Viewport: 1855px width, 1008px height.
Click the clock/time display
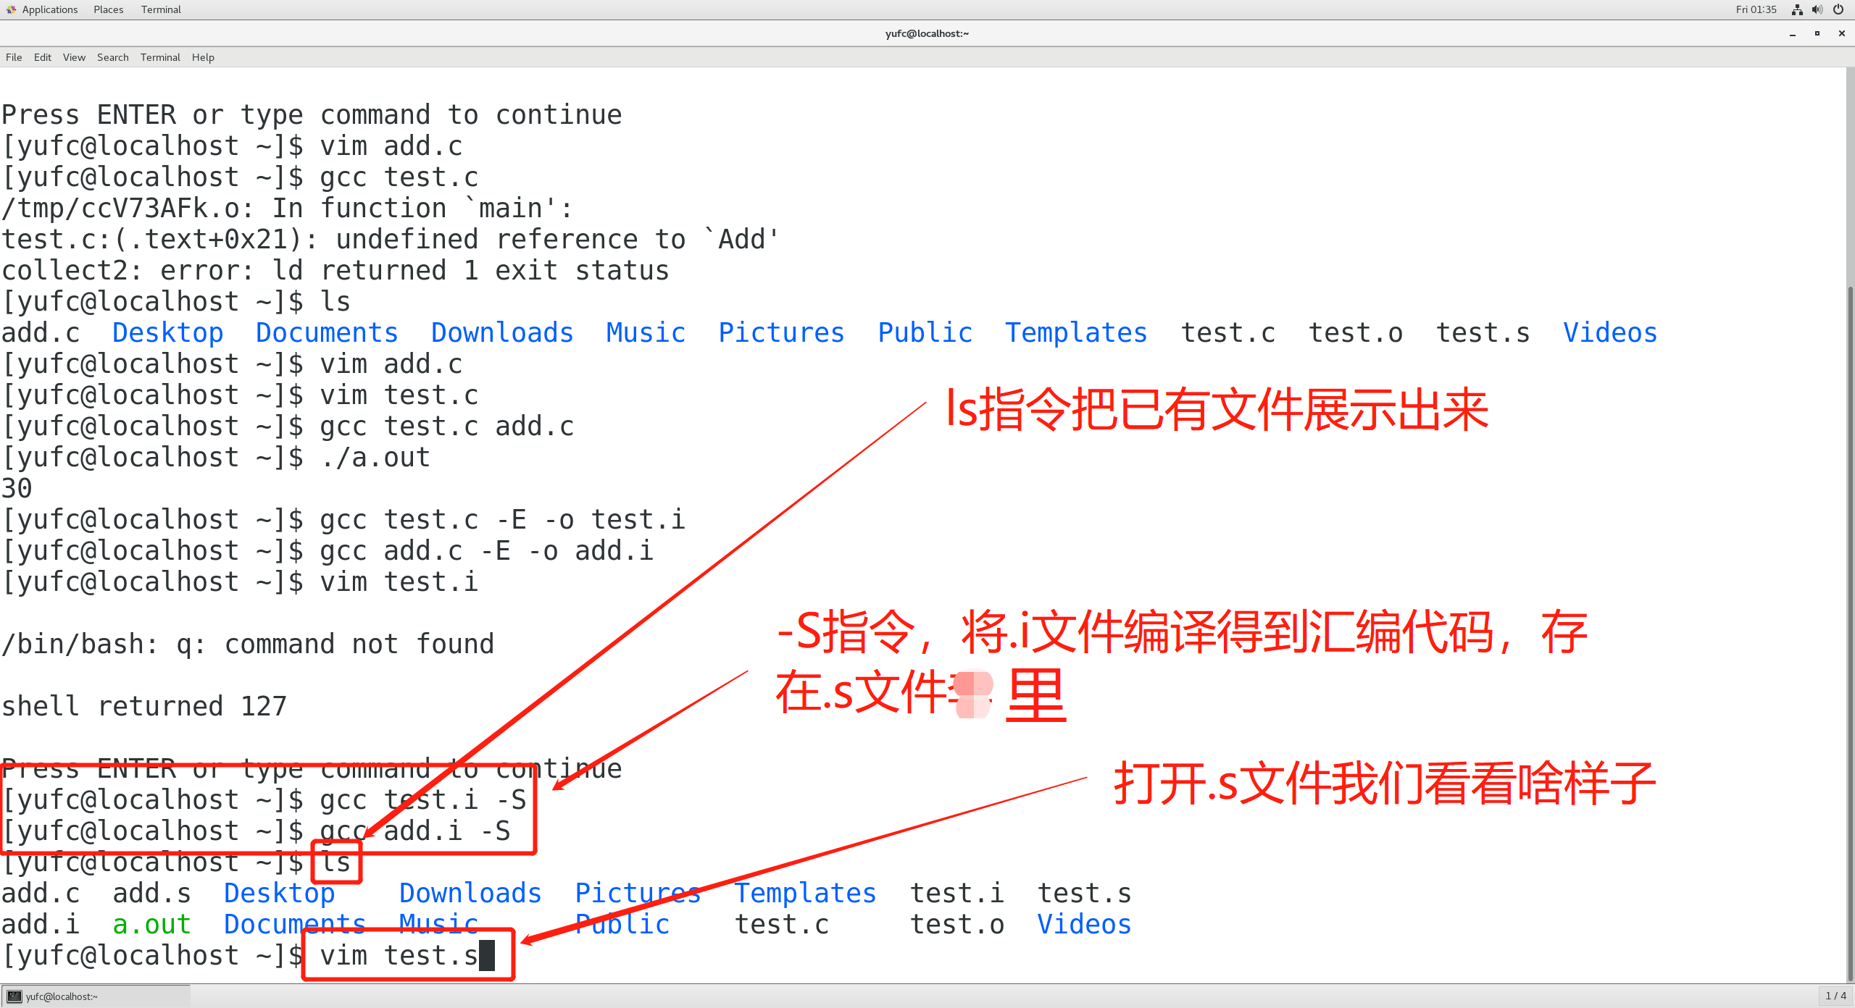point(1756,9)
